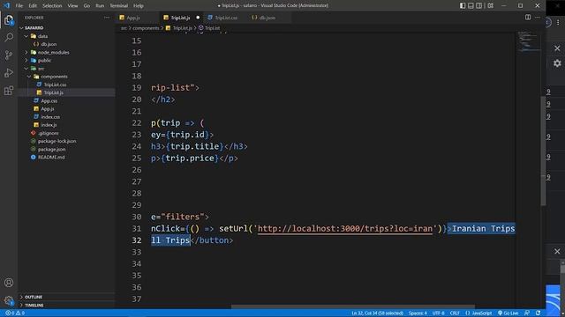Click the errors and warnings status indicator
The image size is (565, 317).
click(15, 313)
